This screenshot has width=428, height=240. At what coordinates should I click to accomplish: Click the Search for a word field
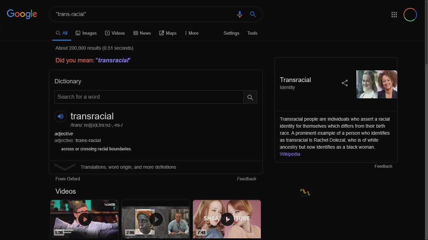pos(149,97)
